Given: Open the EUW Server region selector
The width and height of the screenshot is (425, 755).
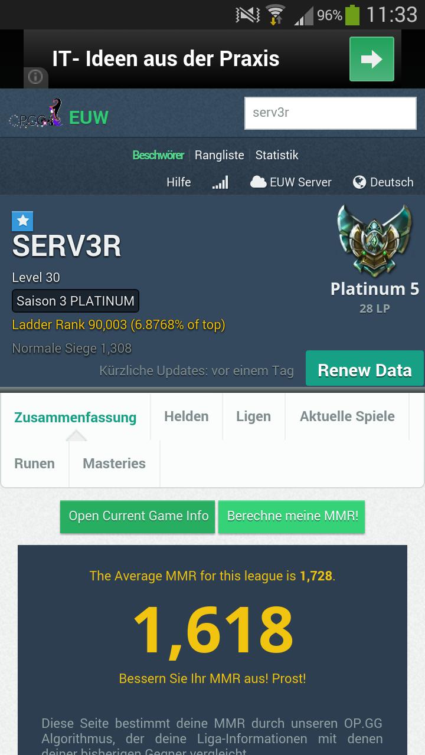Looking at the screenshot, I should [290, 182].
